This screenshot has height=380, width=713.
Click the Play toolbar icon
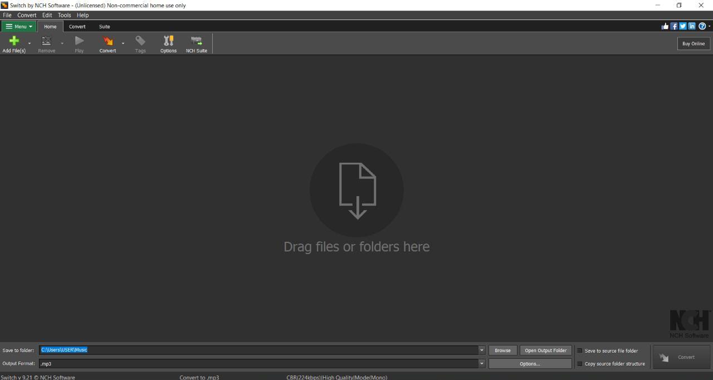click(79, 41)
